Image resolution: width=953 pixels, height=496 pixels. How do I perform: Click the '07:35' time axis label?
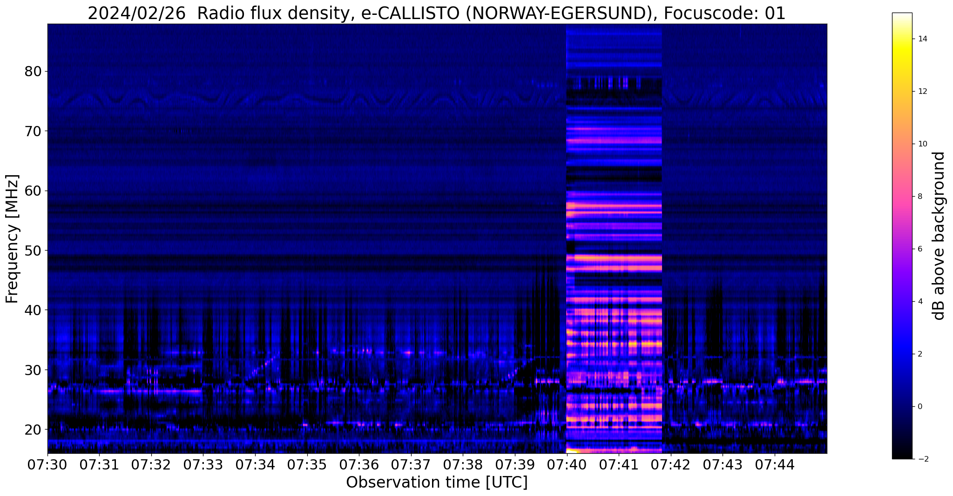pyautogui.click(x=307, y=465)
